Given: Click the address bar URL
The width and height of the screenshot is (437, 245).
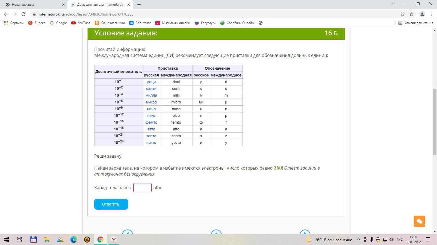Looking at the screenshot, I should [86, 14].
